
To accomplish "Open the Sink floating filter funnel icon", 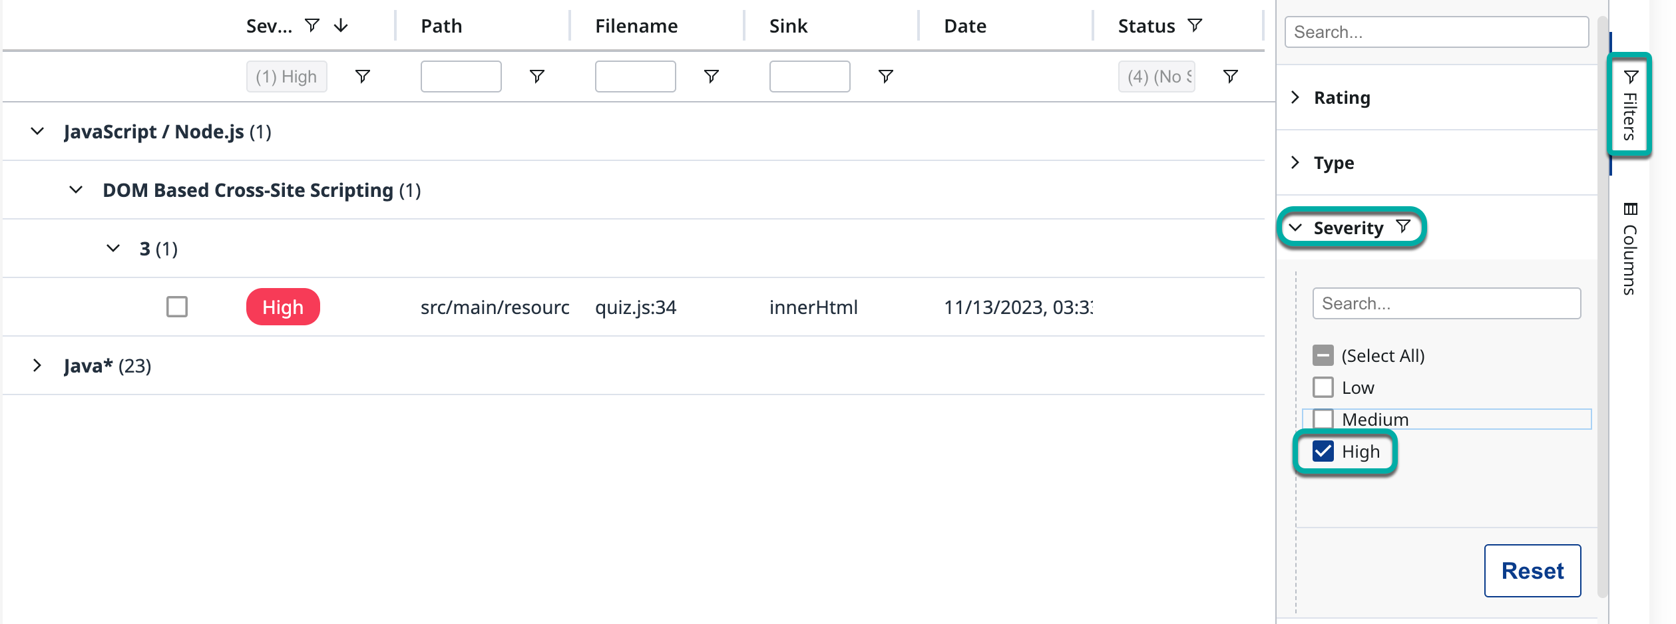I will [885, 77].
